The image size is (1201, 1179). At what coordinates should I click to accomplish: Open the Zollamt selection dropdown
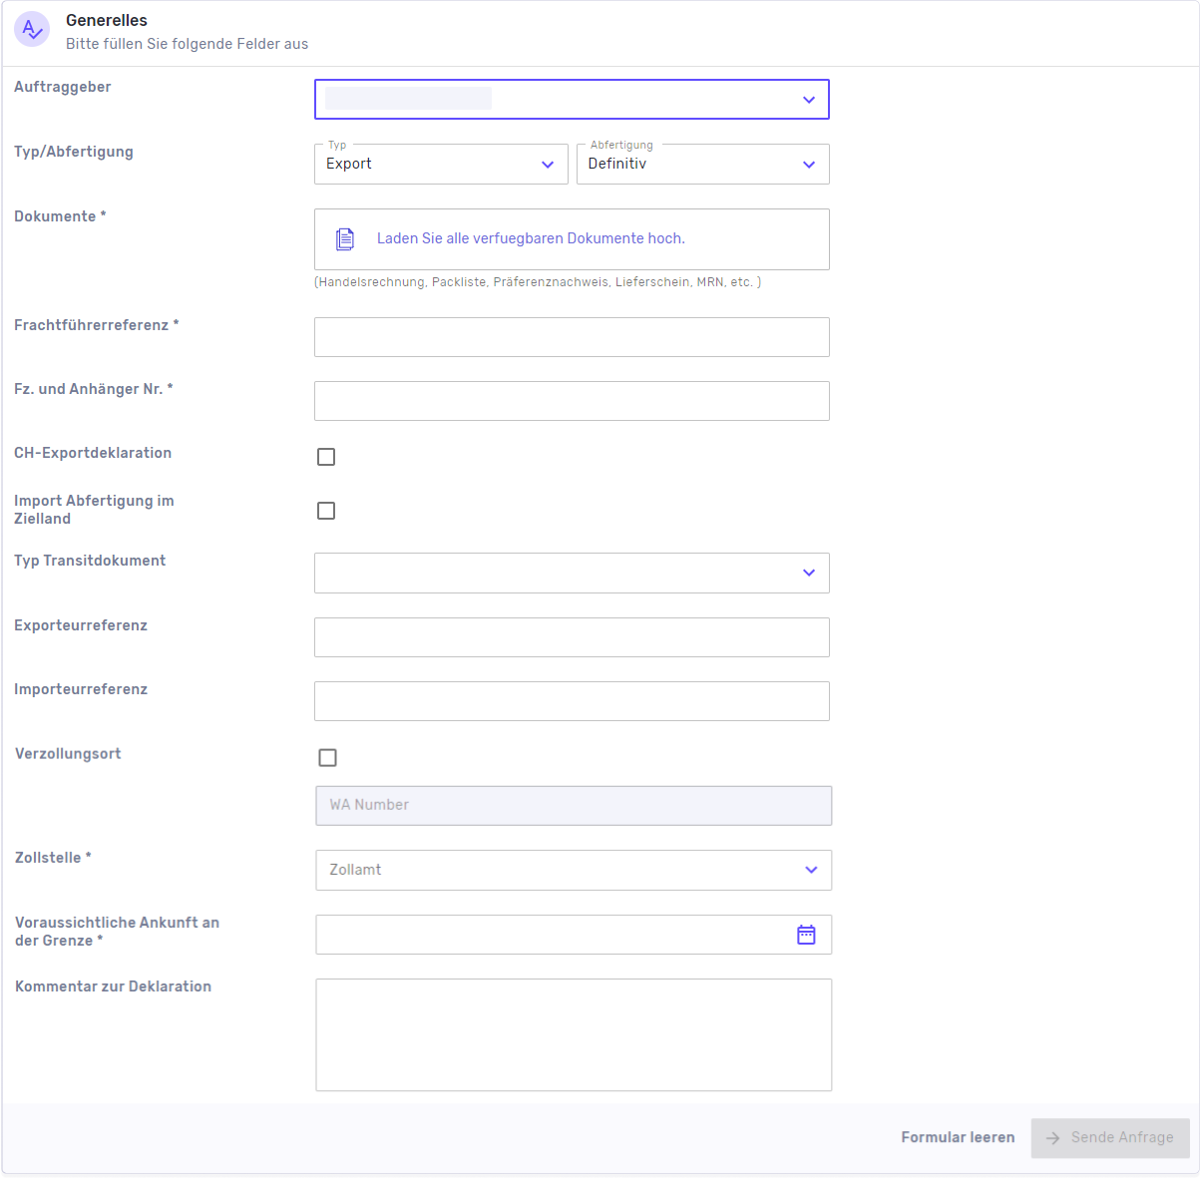574,870
